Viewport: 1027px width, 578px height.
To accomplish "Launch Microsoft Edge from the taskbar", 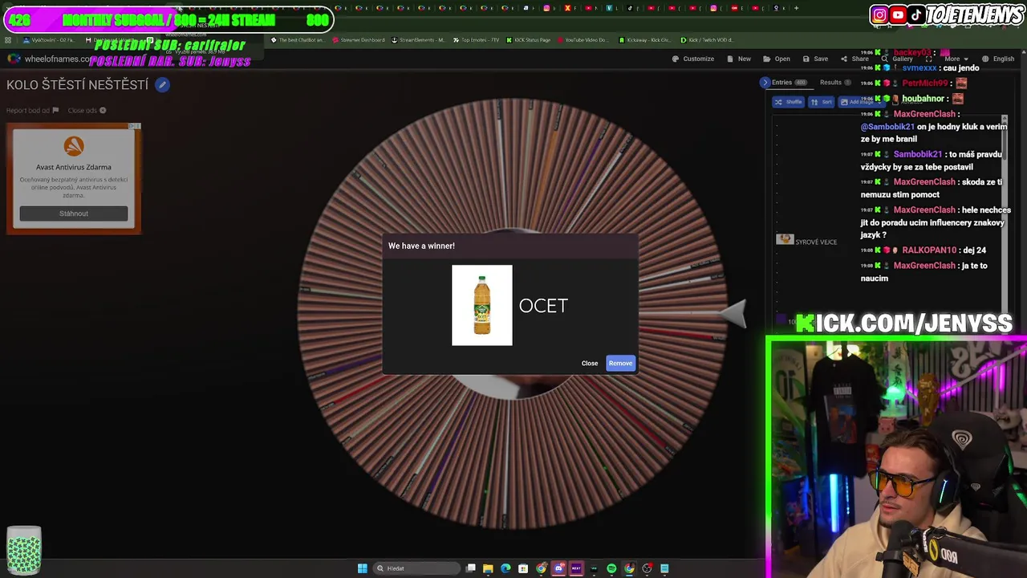I will (505, 568).
